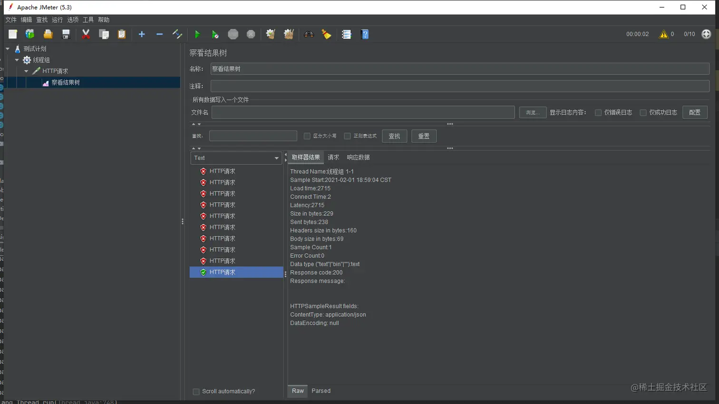Enable the 仅错误日志 checkbox

tap(598, 113)
